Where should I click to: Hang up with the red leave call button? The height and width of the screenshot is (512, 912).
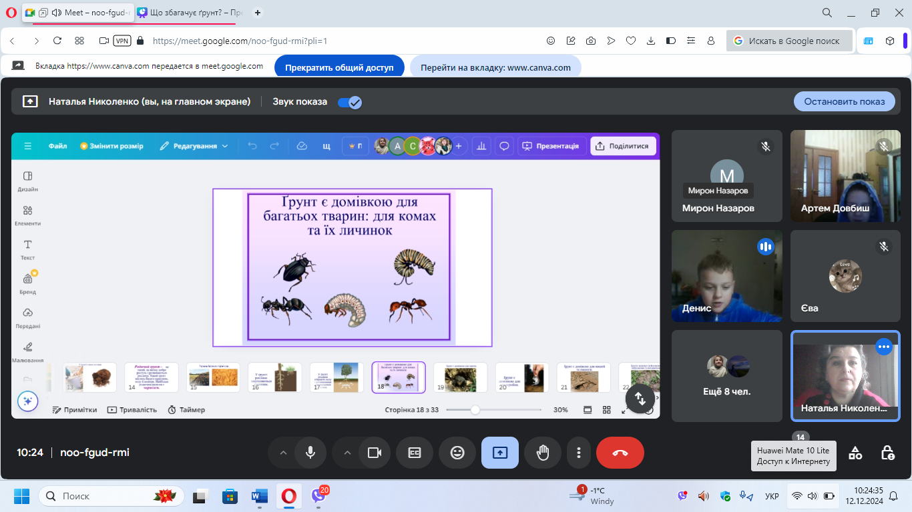pos(620,453)
